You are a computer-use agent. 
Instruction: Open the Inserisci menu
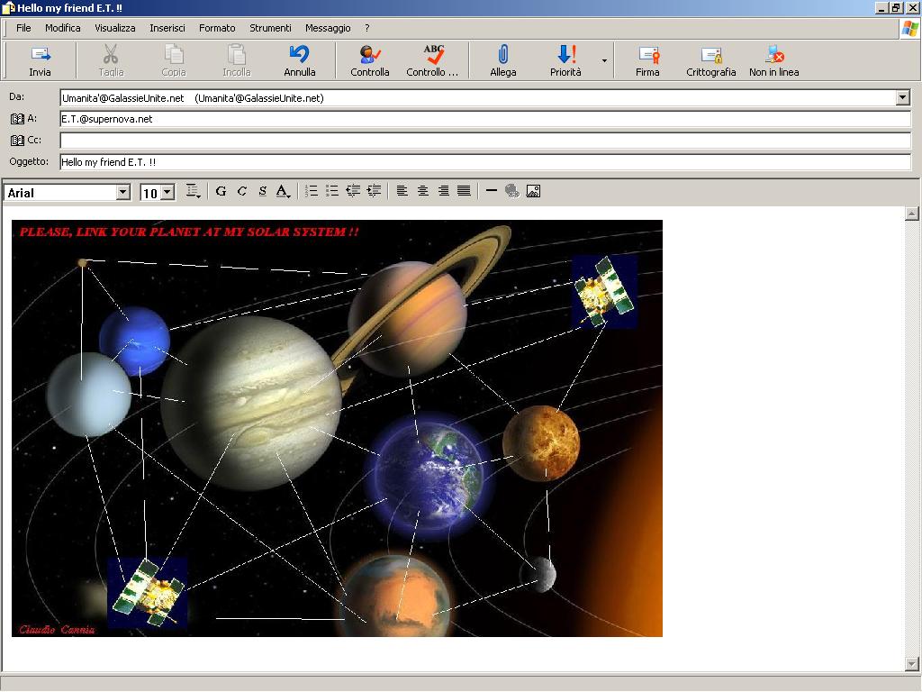click(167, 28)
